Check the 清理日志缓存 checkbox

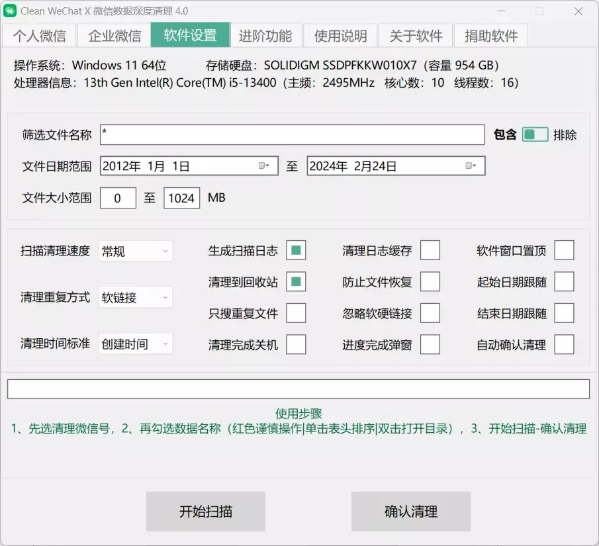click(x=430, y=250)
